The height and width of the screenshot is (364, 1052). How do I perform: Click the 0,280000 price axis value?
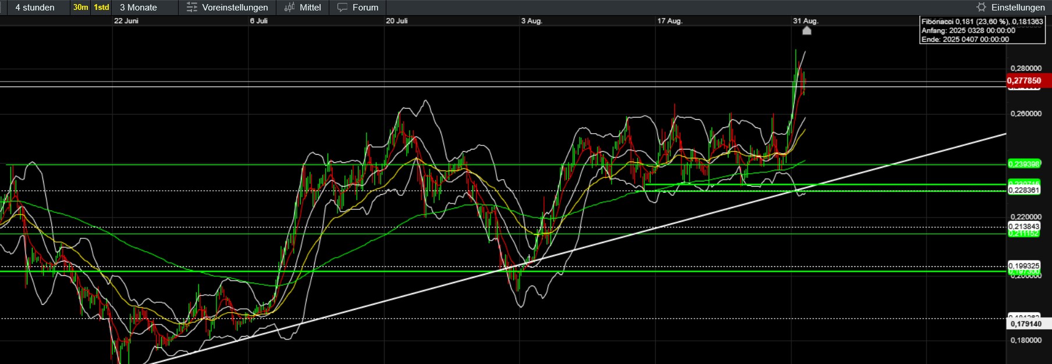tap(1026, 68)
